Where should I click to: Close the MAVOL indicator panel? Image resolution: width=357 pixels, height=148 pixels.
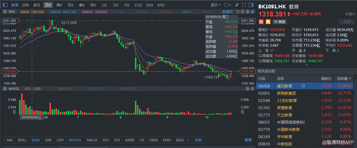tap(248, 89)
